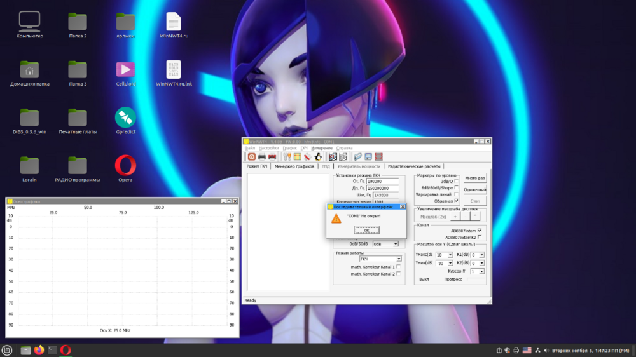Image resolution: width=636 pixels, height=357 pixels.
Task: Open the График menu
Action: pos(289,148)
